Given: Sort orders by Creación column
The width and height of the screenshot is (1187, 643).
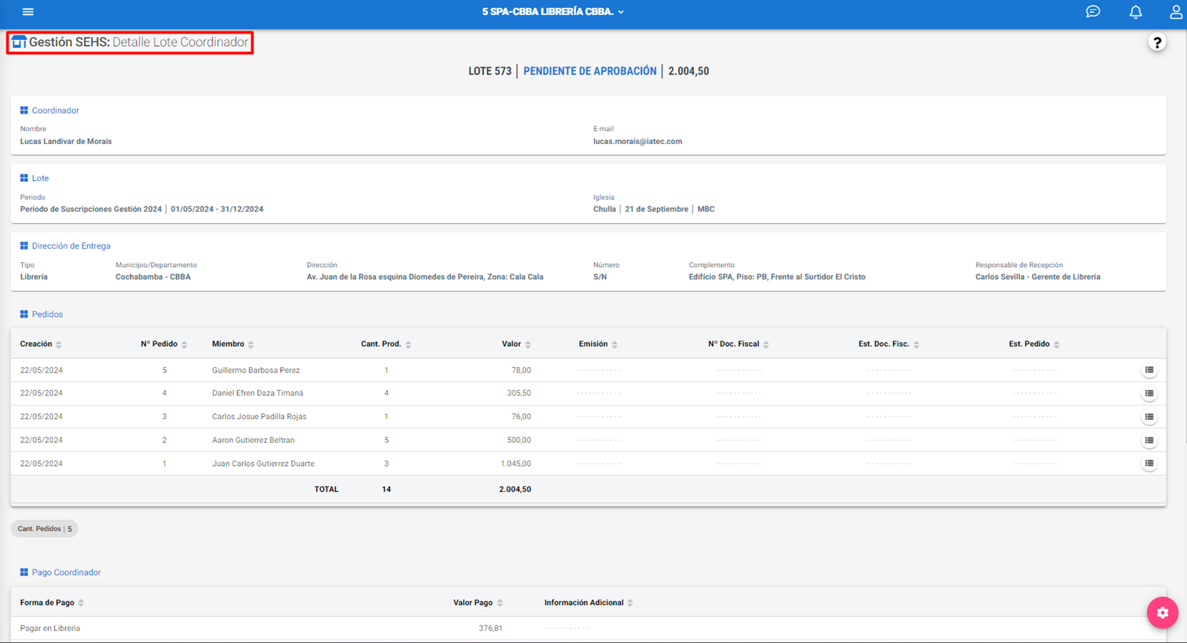Looking at the screenshot, I should 41,344.
